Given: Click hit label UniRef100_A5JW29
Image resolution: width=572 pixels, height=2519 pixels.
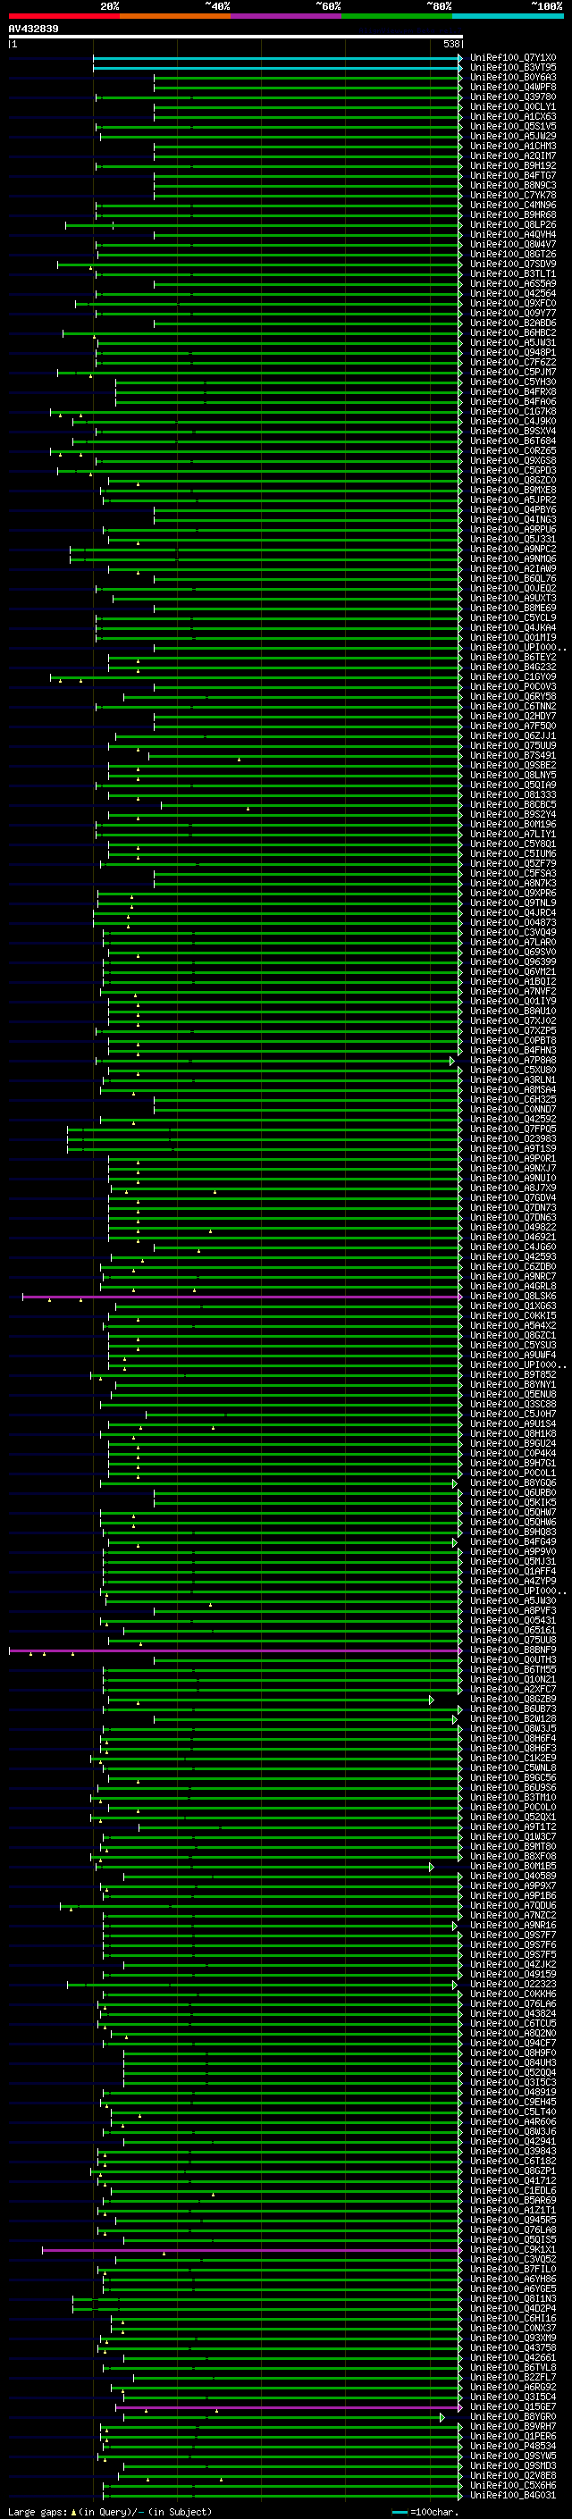Looking at the screenshot, I should 513,137.
